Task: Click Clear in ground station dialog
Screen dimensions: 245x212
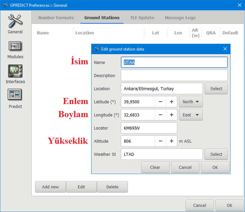Action: tap(155, 167)
